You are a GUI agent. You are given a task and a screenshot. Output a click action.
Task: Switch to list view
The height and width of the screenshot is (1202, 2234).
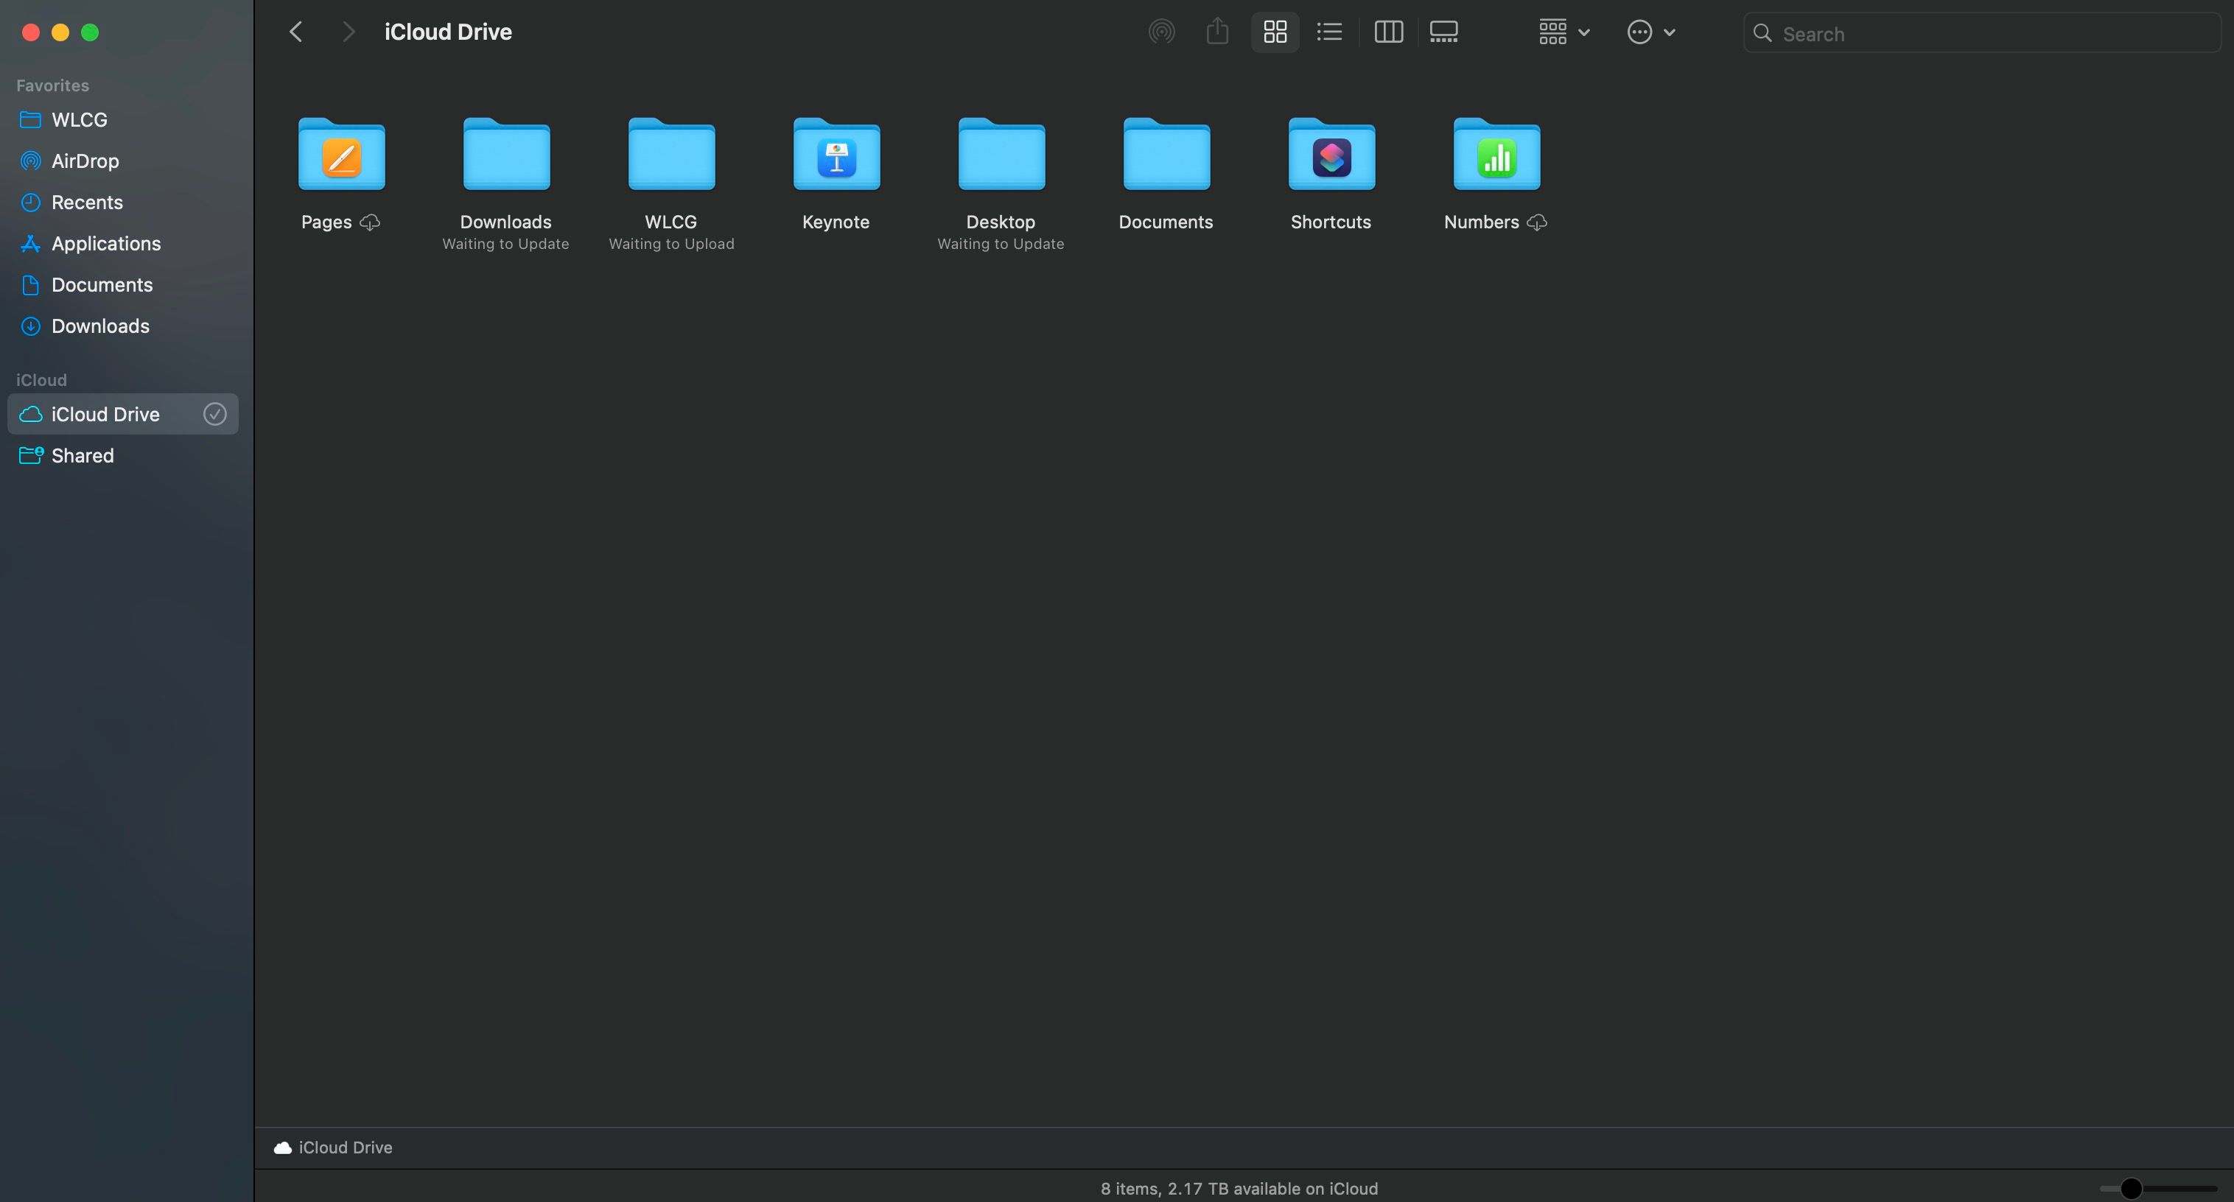1328,32
